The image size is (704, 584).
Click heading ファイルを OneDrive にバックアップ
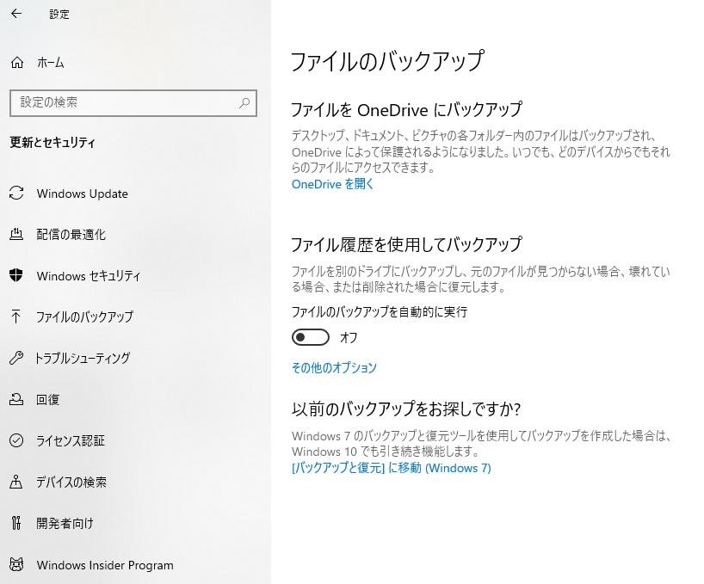407,110
